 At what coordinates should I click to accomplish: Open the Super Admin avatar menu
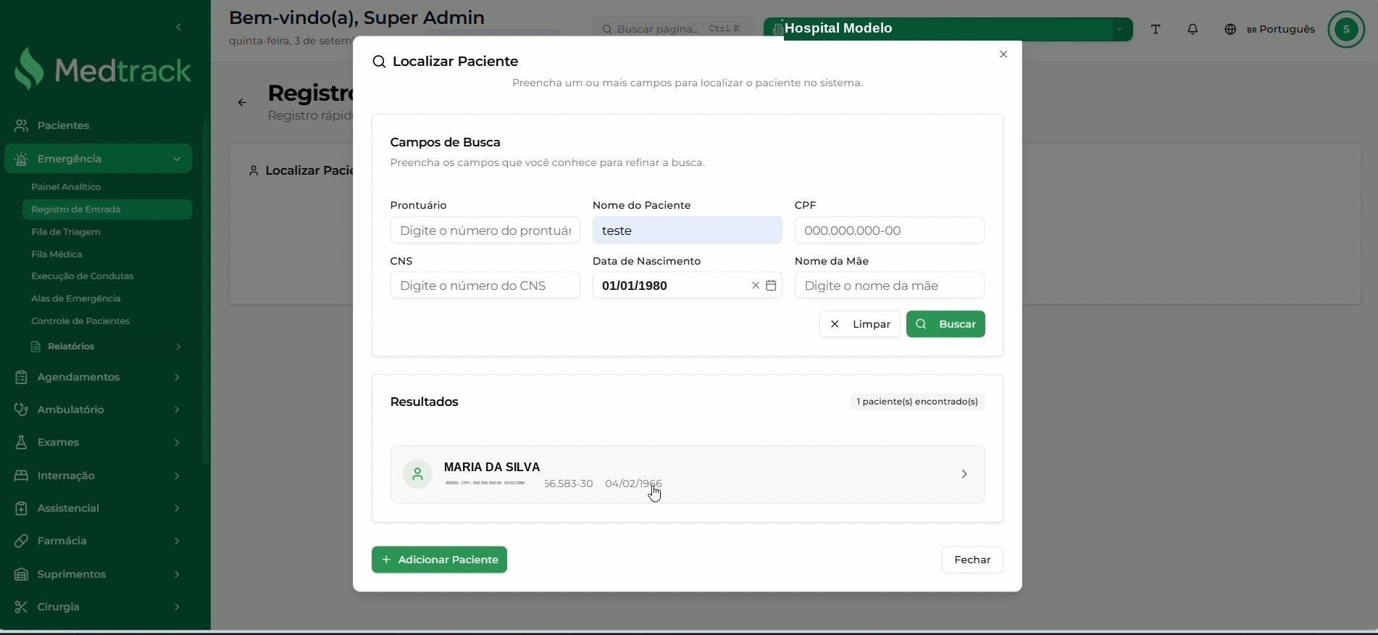click(x=1346, y=29)
